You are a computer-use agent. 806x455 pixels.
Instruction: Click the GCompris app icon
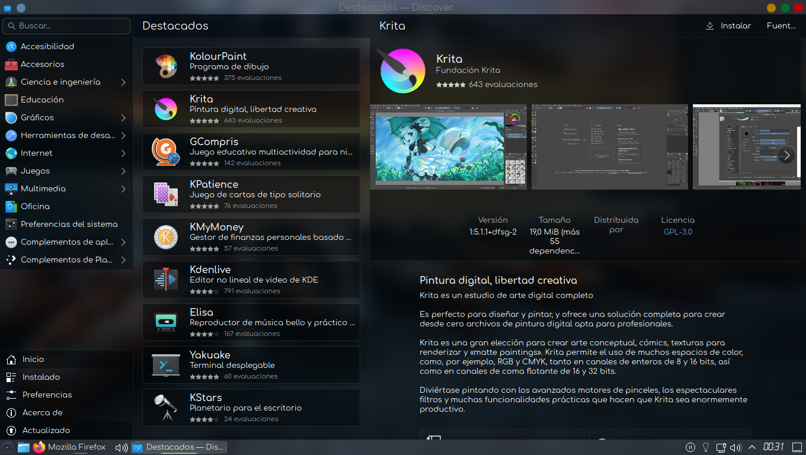165,152
